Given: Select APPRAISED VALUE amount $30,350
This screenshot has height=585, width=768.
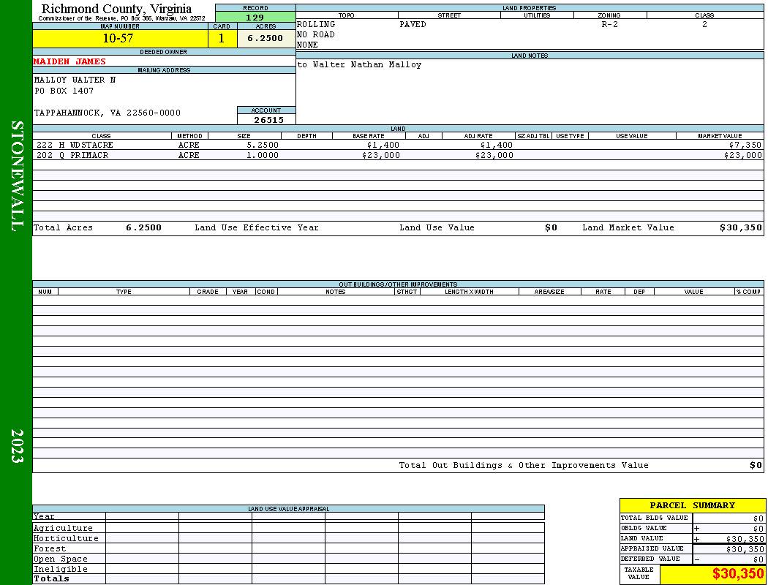Looking at the screenshot, I should coord(745,549).
